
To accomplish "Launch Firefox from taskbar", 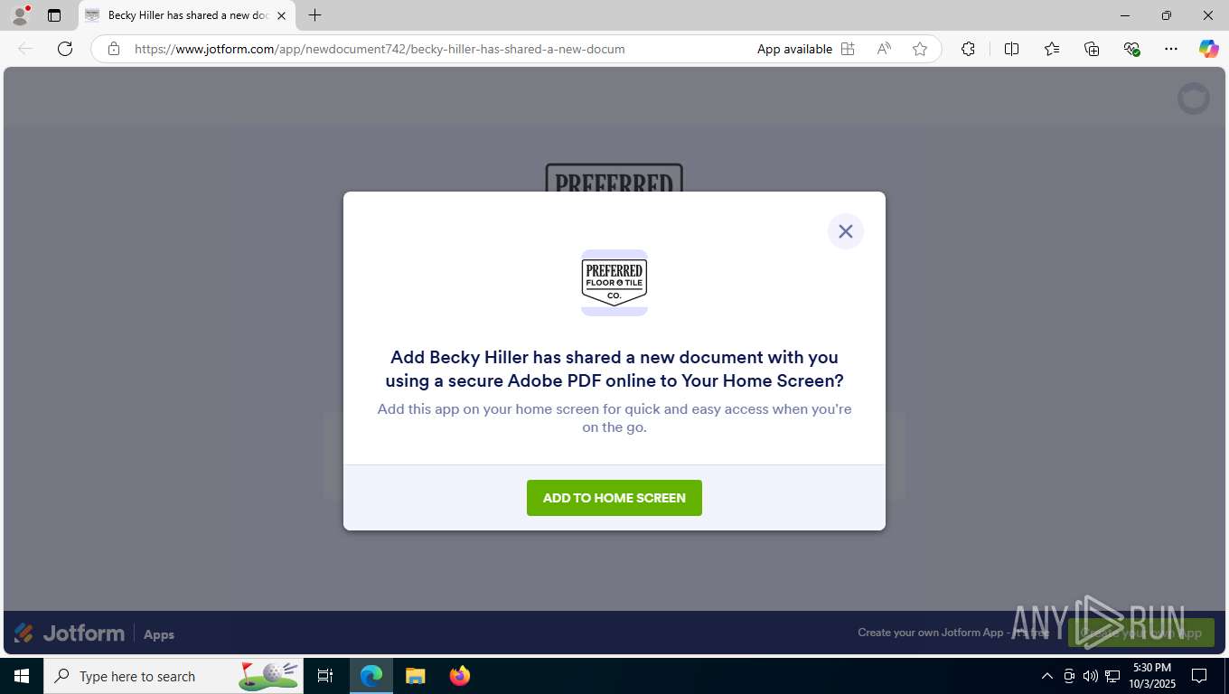I will coord(460,676).
